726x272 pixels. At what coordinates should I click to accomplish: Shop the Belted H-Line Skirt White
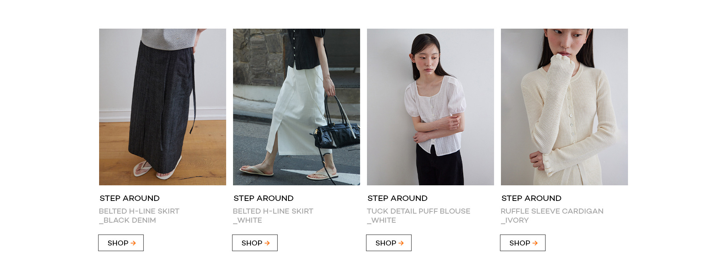[255, 243]
